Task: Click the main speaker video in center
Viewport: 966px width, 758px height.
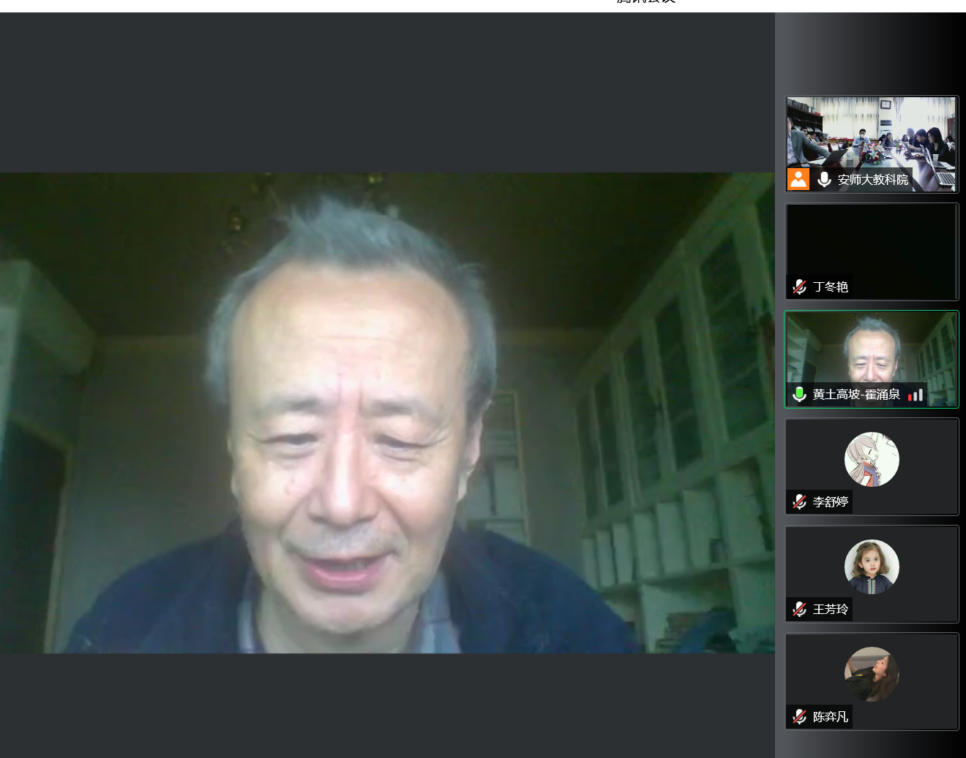Action: 387,412
